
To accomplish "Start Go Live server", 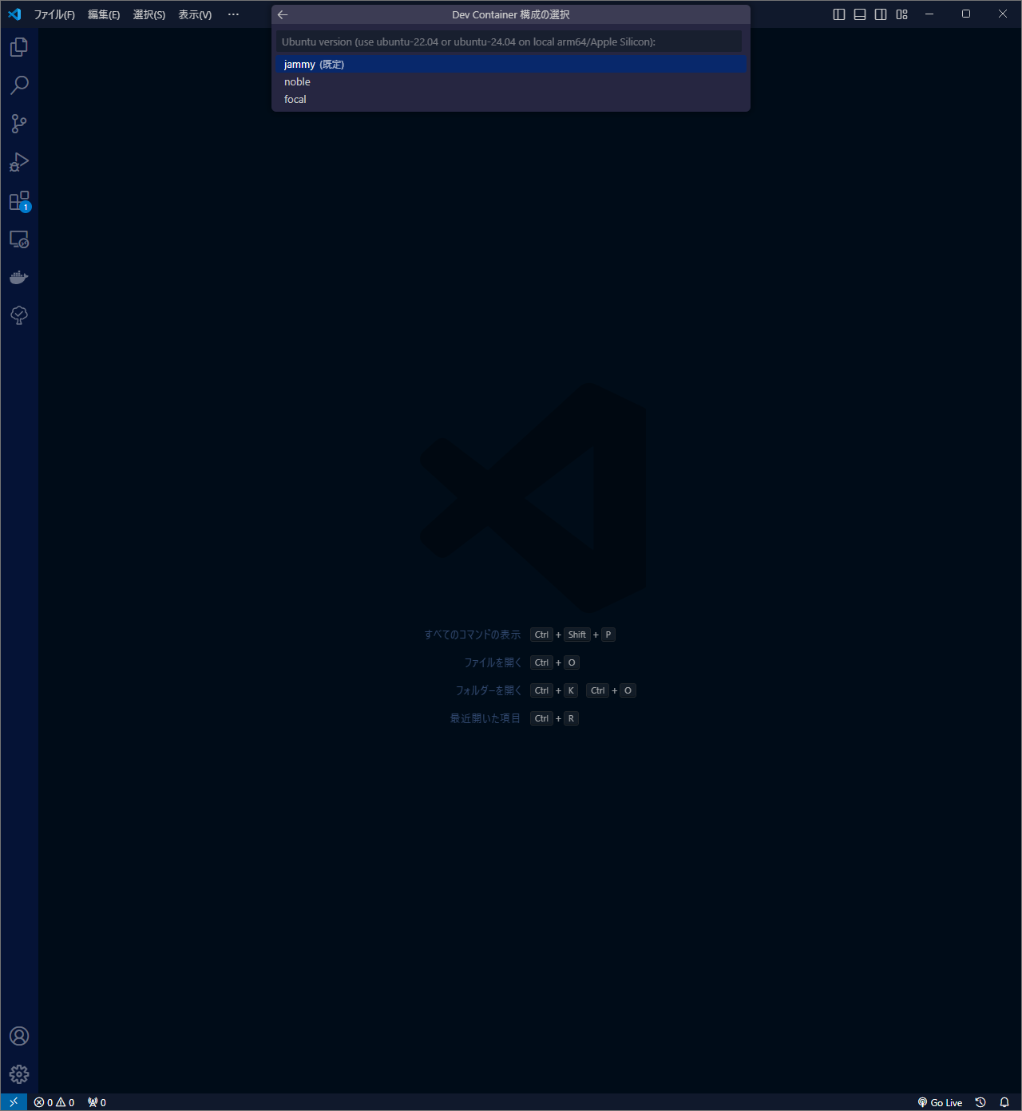I will tap(940, 1102).
